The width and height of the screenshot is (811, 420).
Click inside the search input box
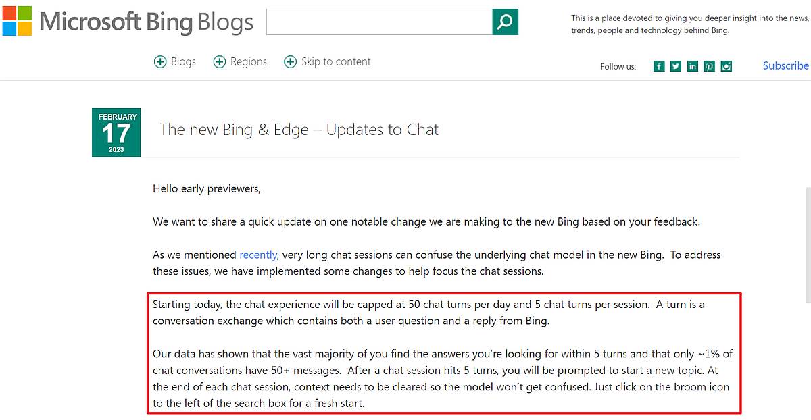click(378, 22)
